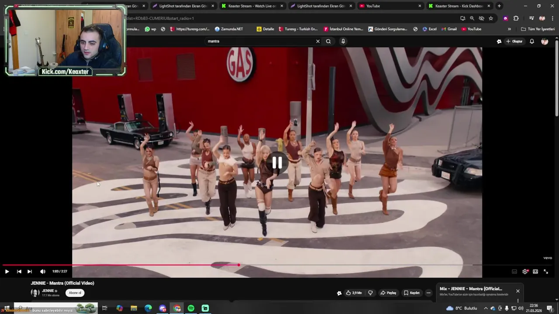Play the video with the play button
The height and width of the screenshot is (314, 559).
coord(7,271)
